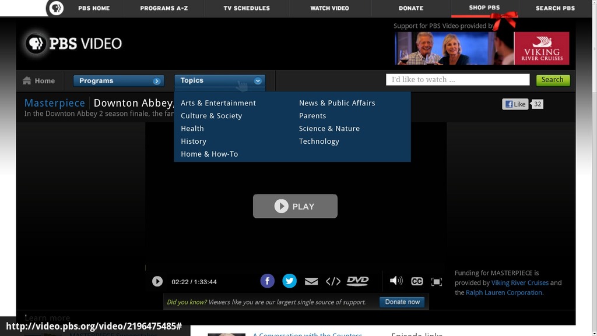This screenshot has width=597, height=336.
Task: Click the 02:22 / 1:33:44 time display
Action: [x=194, y=282]
